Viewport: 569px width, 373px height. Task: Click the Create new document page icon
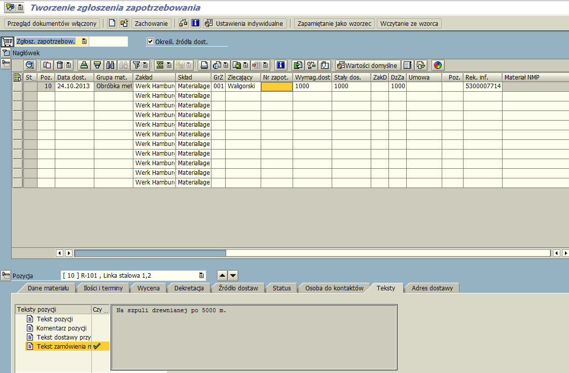pyautogui.click(x=112, y=23)
